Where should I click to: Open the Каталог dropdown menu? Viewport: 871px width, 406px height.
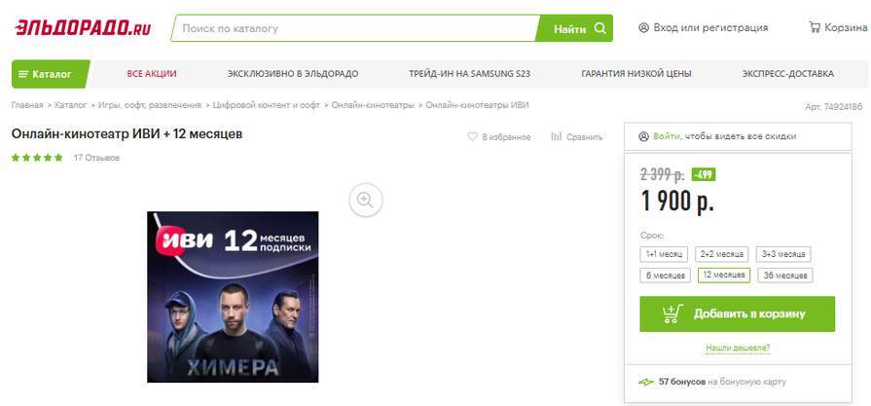tap(51, 74)
